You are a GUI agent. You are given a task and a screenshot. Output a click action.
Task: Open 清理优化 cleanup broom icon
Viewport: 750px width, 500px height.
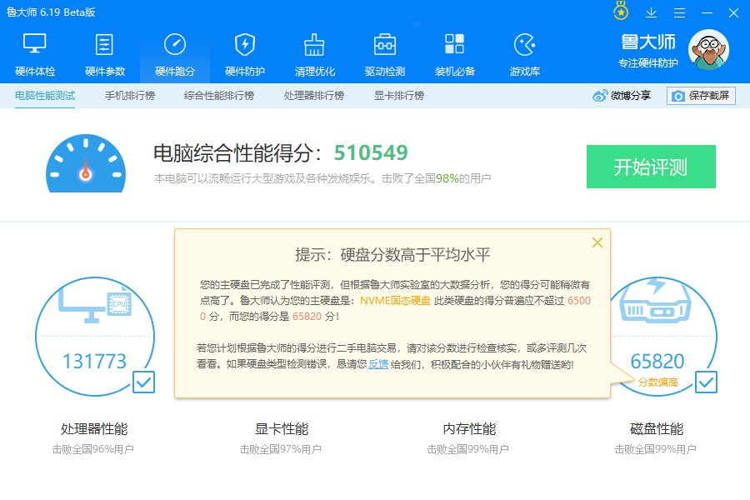click(315, 54)
